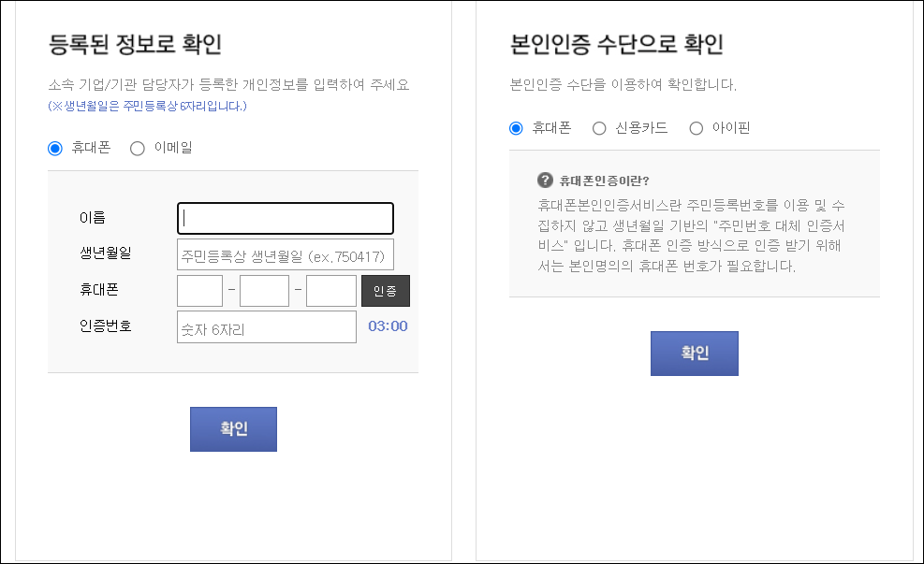Select the 아이핀 verification option
Viewport: 924px width, 564px height.
tap(696, 128)
